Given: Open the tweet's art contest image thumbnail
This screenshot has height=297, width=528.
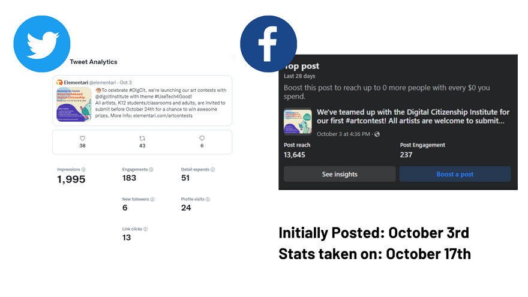Looking at the screenshot, I should click(74, 104).
